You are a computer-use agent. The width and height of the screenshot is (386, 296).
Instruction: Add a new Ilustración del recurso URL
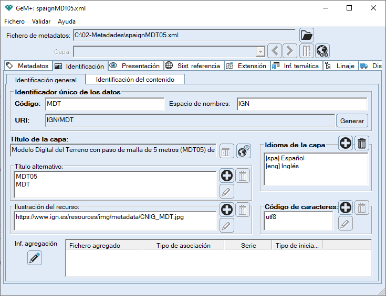226,210
